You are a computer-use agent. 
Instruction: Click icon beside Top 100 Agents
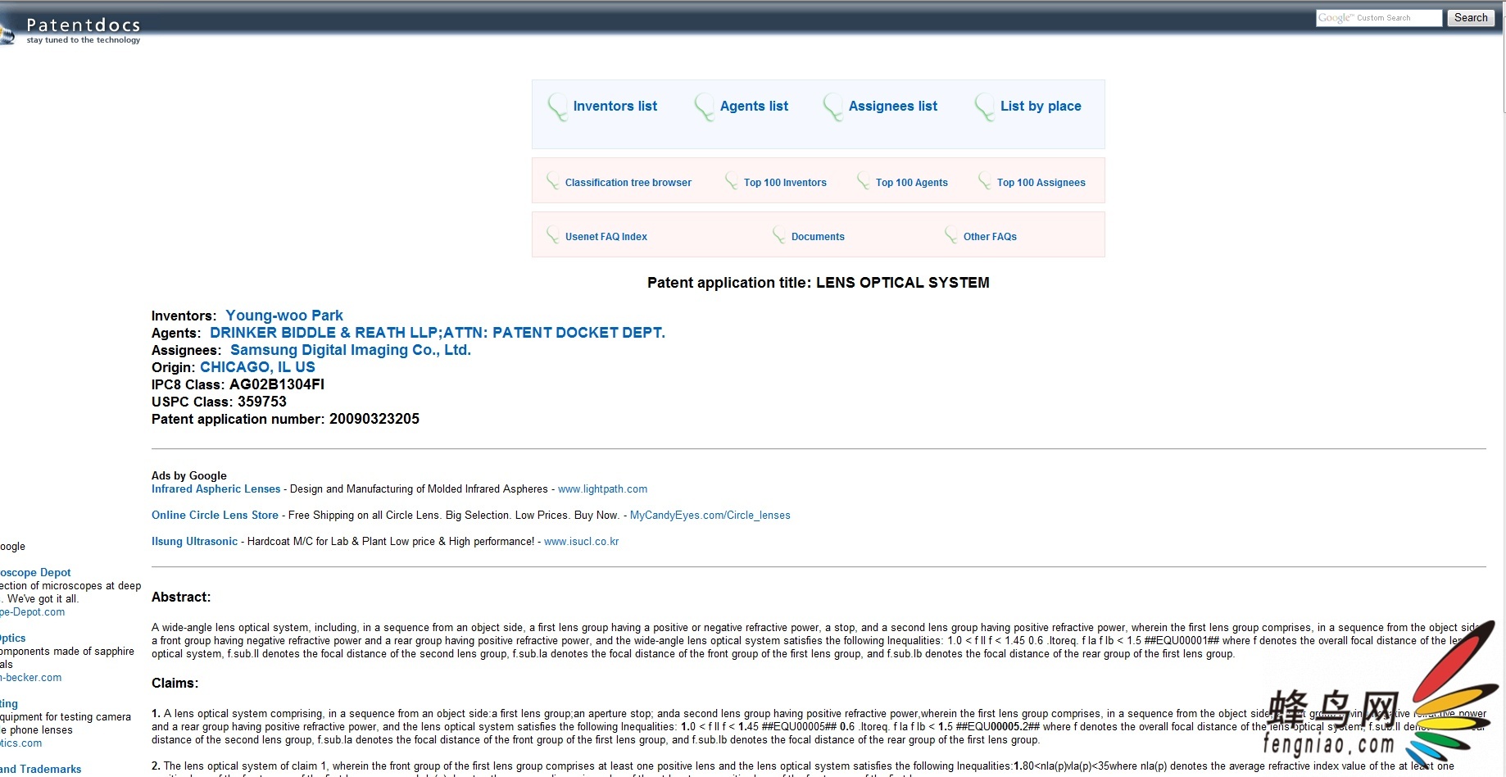(864, 182)
